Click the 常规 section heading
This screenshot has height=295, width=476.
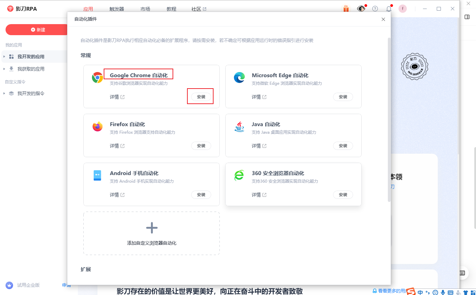[86, 55]
